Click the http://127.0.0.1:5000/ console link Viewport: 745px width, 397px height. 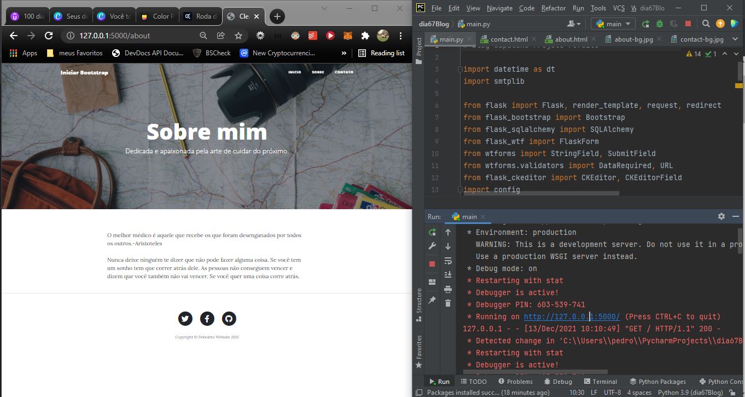571,317
